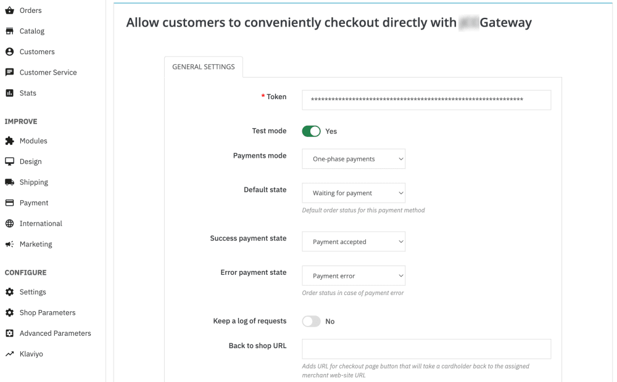Screen dimensions: 617x382
Task: Disable Test mode with its toggle
Action: (x=311, y=131)
